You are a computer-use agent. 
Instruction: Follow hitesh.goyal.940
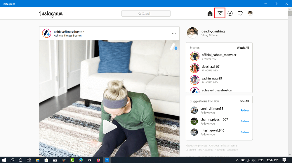245,132
